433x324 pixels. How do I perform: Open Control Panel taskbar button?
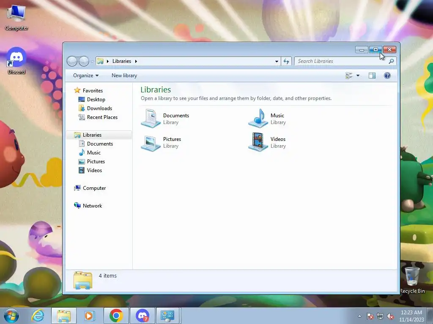pyautogui.click(x=167, y=316)
